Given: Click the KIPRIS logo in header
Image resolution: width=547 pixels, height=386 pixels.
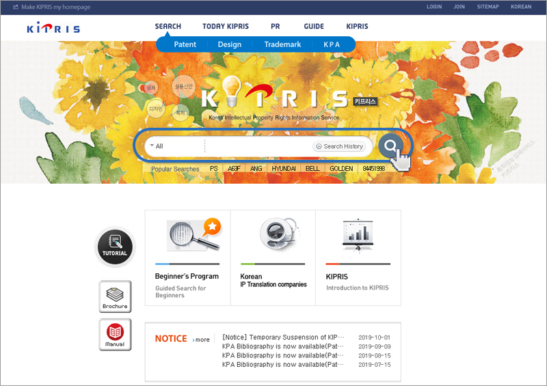Looking at the screenshot, I should coord(53,27).
